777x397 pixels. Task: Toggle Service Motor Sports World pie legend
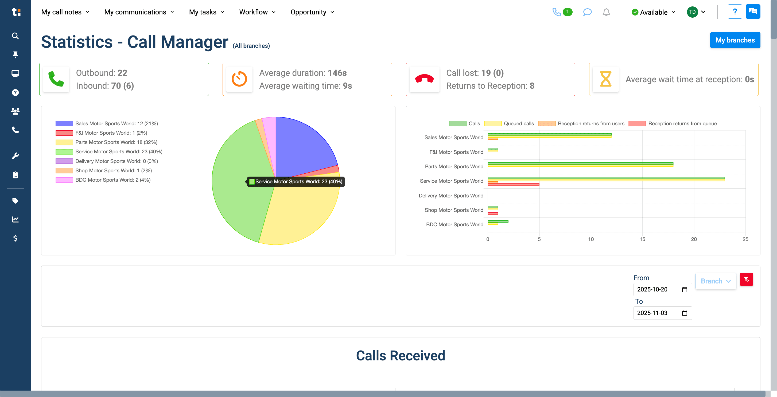pos(109,151)
